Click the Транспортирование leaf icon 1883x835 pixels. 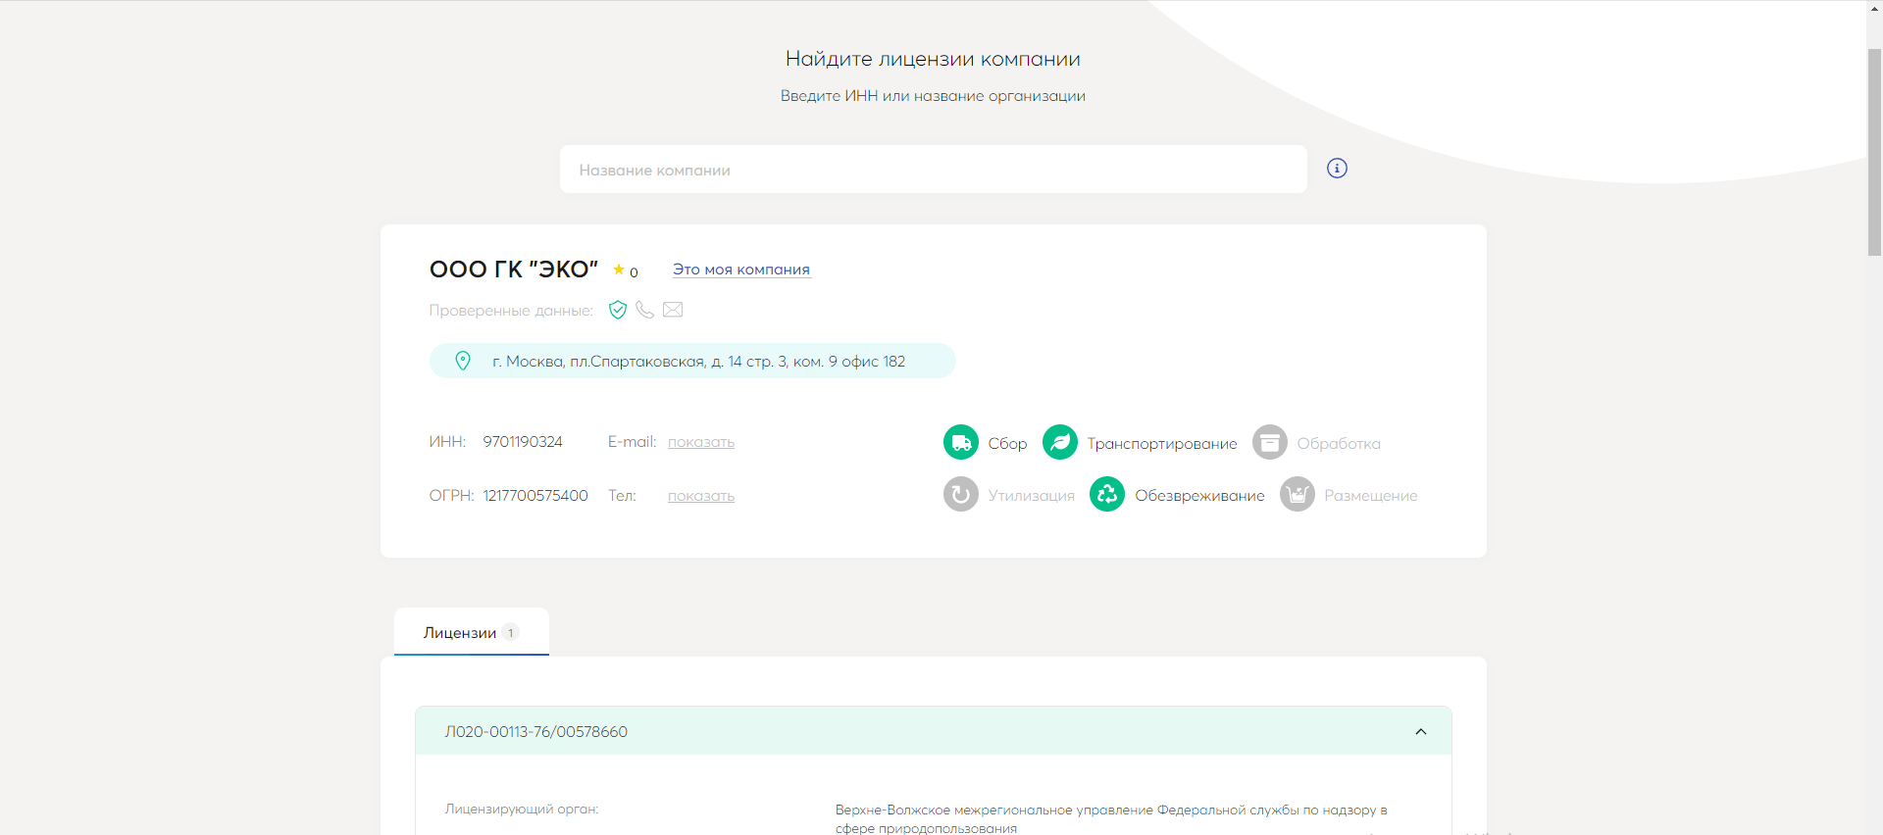click(x=1060, y=442)
